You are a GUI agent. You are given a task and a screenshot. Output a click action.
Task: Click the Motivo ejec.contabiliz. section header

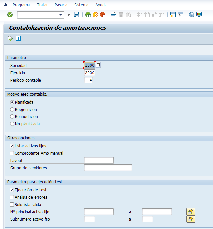[x=27, y=94]
